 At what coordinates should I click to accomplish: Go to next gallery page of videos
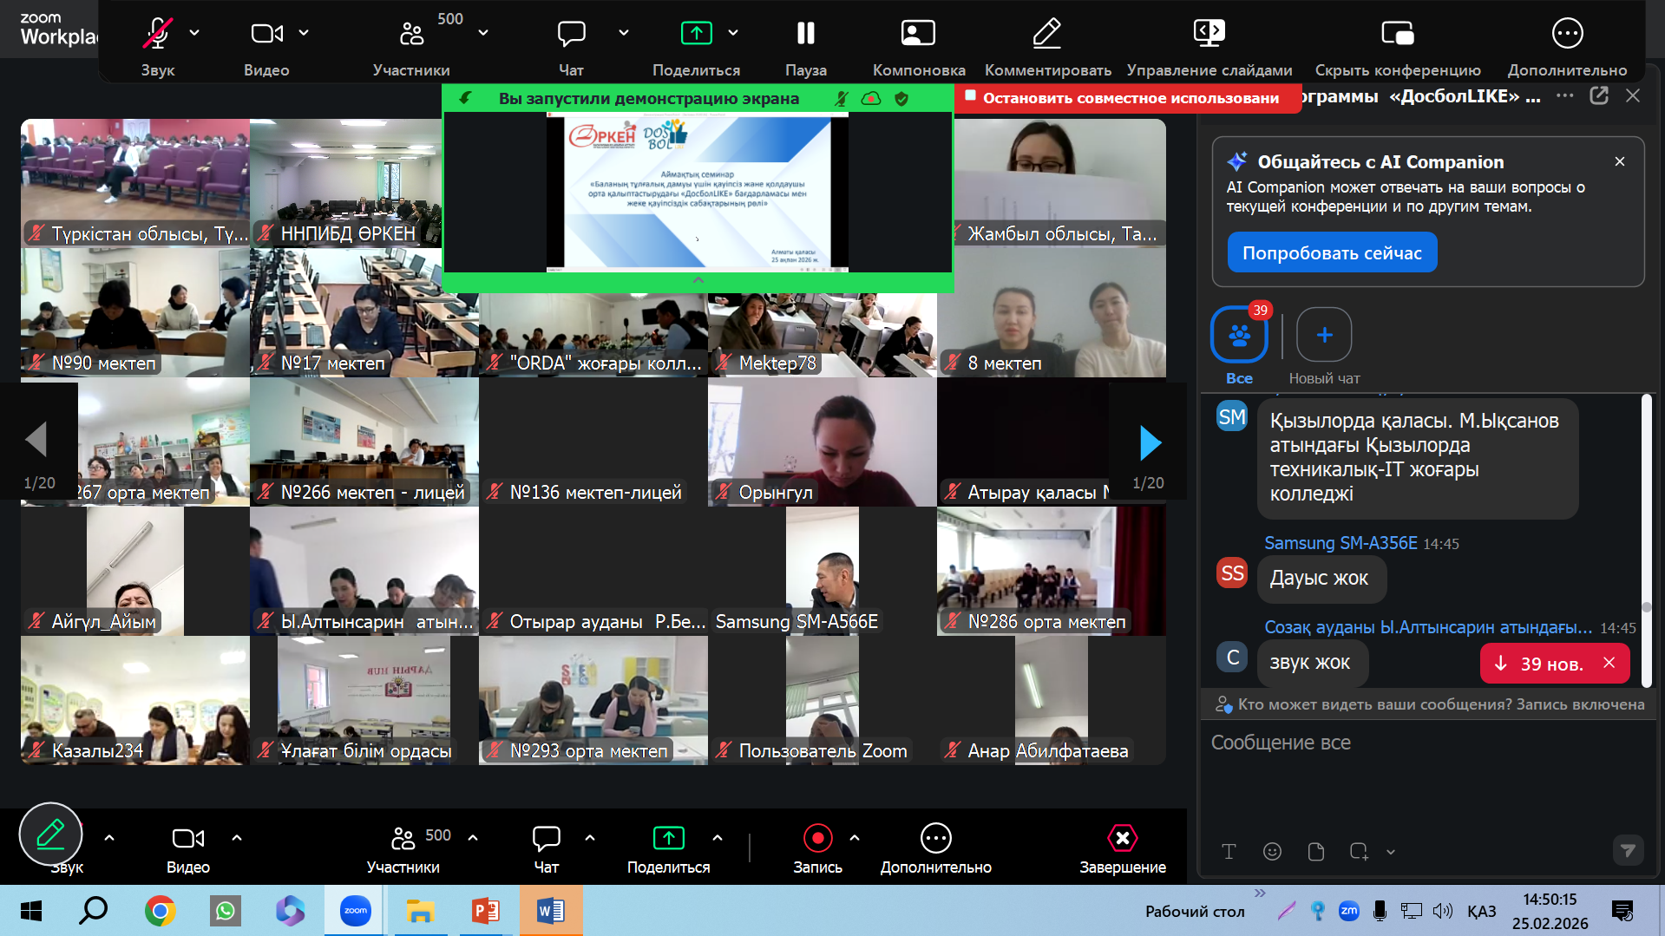pos(1150,443)
